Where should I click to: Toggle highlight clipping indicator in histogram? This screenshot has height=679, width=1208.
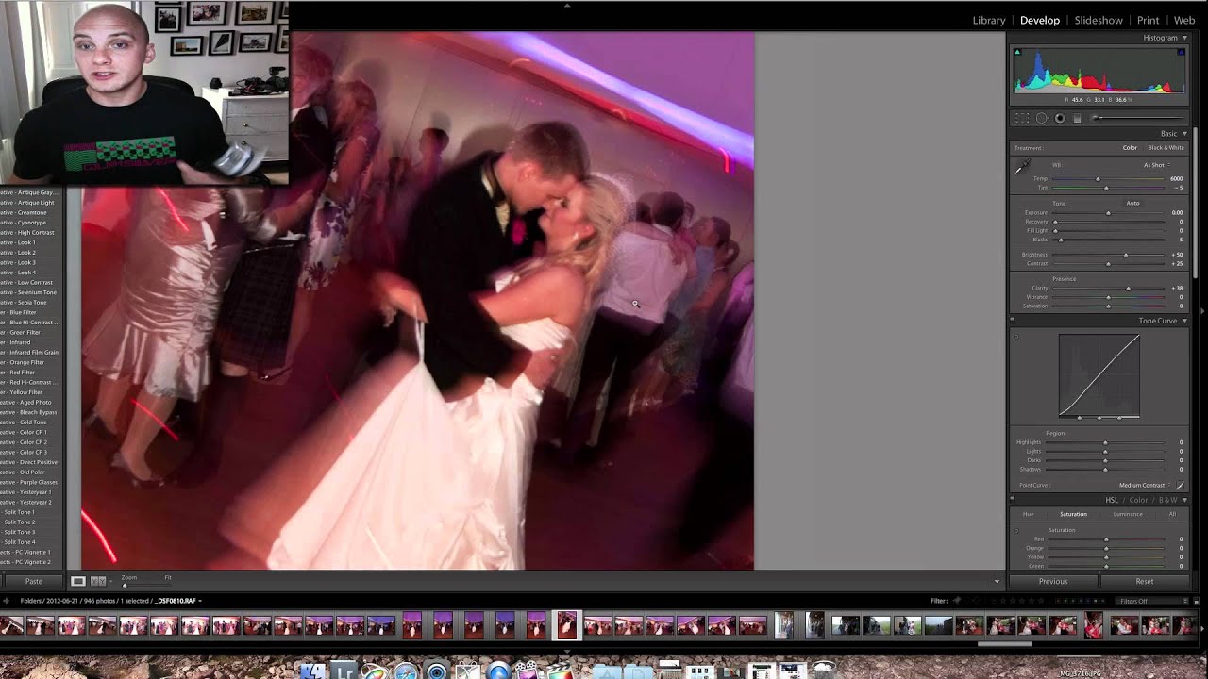tap(1181, 52)
